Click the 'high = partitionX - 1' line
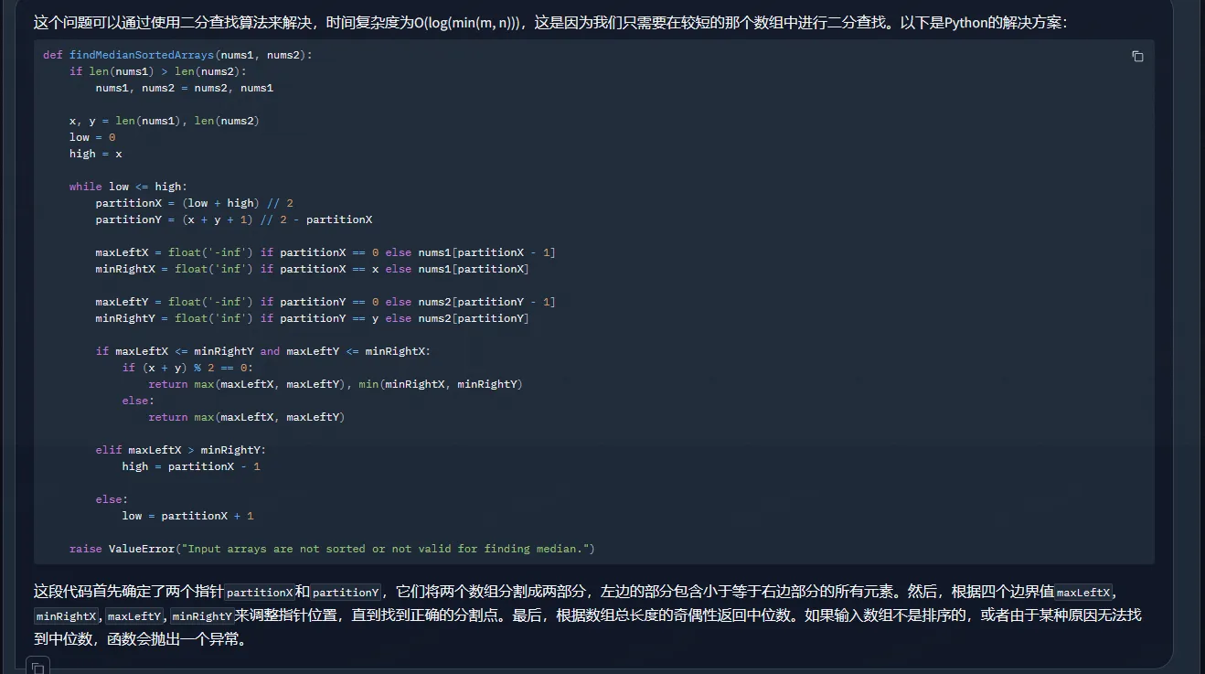The width and height of the screenshot is (1205, 674). coord(191,466)
